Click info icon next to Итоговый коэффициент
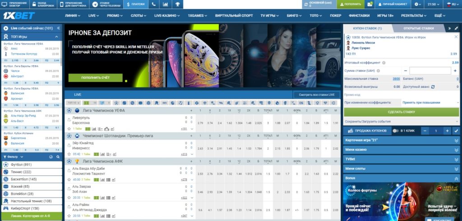 coord(383,63)
